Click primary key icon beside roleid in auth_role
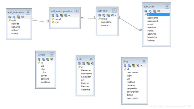 (99, 19)
